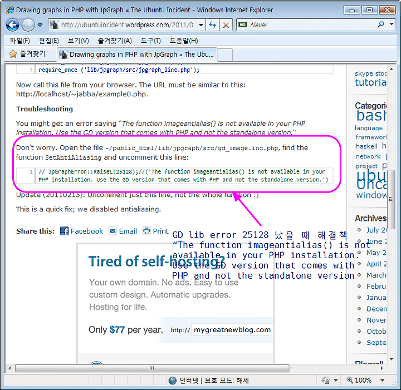Click the mygreatnewblog.com domain input field
401x390 pixels.
[x=232, y=330]
